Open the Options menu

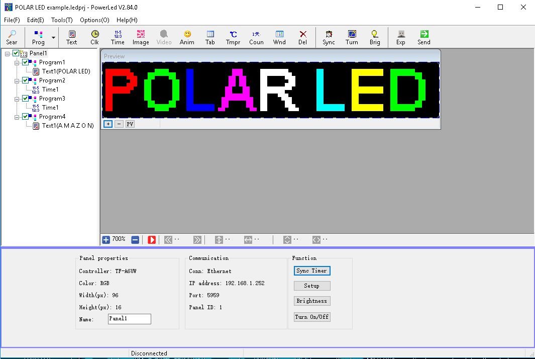click(x=94, y=20)
